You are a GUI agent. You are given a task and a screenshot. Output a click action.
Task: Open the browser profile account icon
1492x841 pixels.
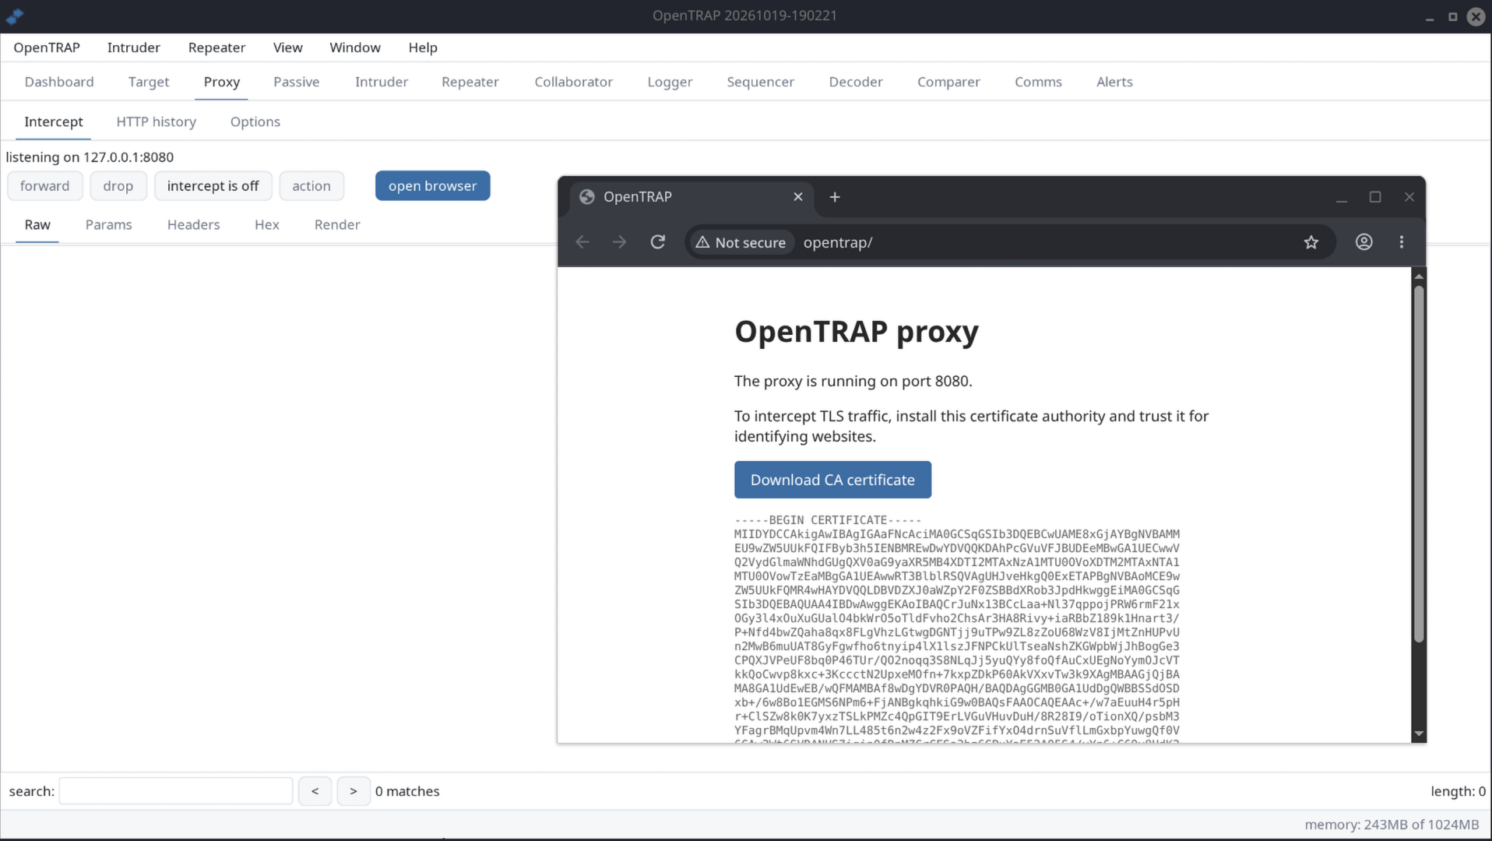[x=1364, y=242]
